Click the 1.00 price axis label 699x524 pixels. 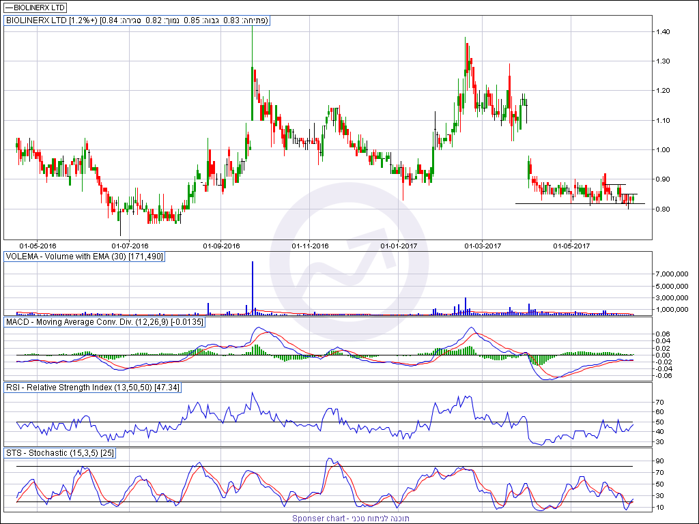pyautogui.click(x=662, y=149)
